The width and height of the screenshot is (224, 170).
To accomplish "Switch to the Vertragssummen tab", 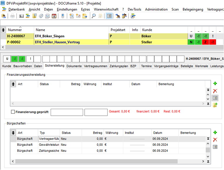I will [x=95, y=66].
